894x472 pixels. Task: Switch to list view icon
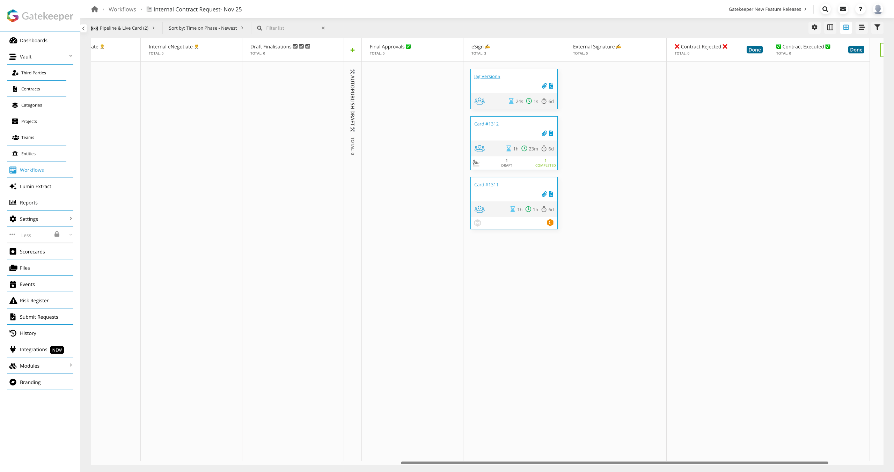[x=862, y=28]
